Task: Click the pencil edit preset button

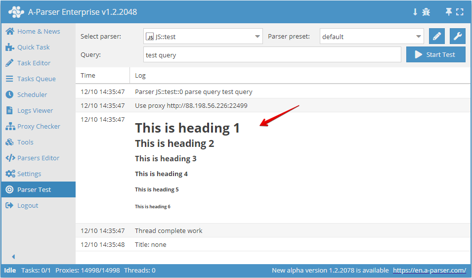Action: point(436,36)
